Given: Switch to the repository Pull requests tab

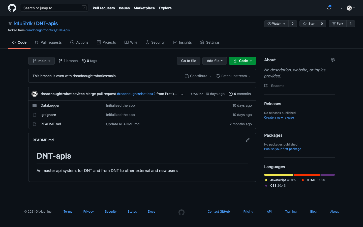Looking at the screenshot, I should [48, 42].
